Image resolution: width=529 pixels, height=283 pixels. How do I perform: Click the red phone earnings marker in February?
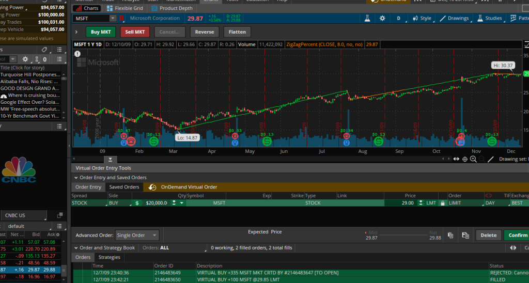(131, 141)
